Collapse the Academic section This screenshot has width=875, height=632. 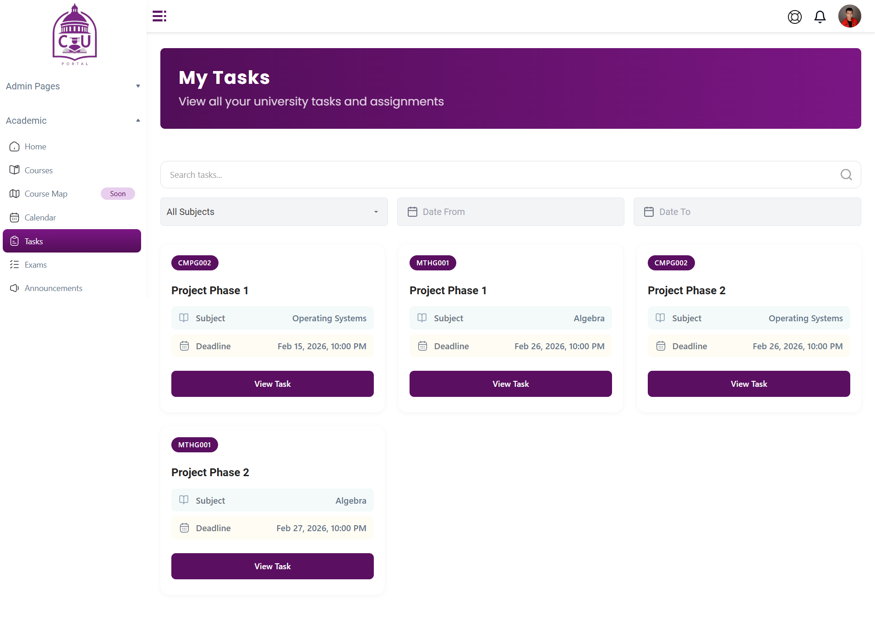(72, 121)
